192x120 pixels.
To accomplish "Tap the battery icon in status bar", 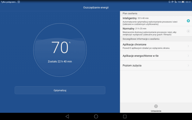I will click(183, 2).
